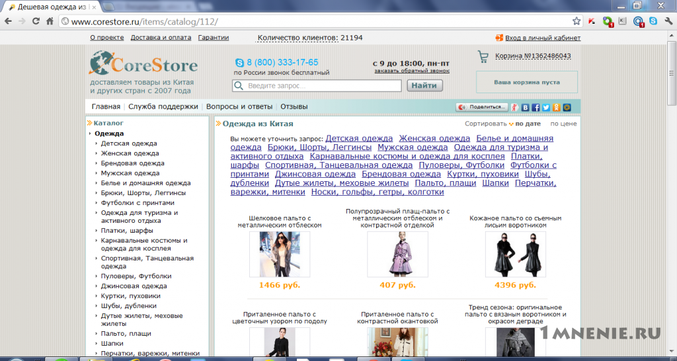Share on Twitter icon
Viewport: 677px width, 361px height.
pos(546,108)
